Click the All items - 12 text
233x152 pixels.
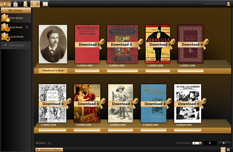click(43, 143)
